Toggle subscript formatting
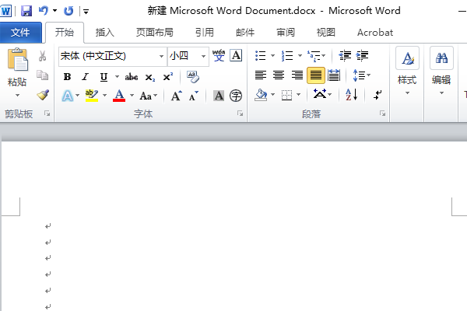The image size is (467, 311). 149,78
